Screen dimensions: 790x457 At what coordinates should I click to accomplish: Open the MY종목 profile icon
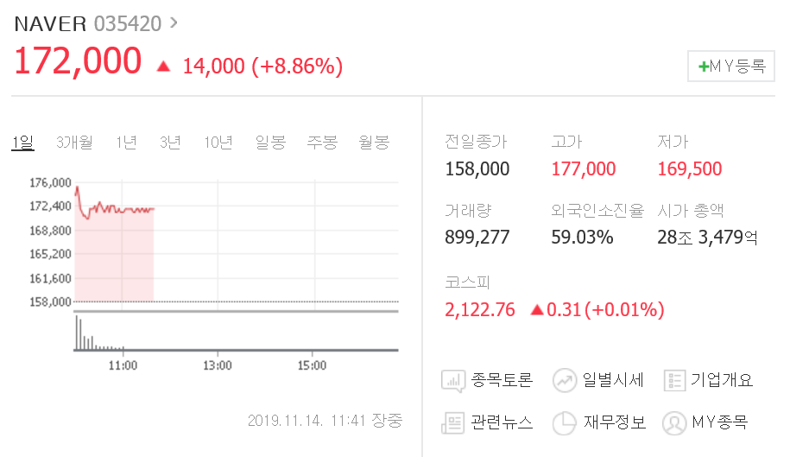pos(674,422)
